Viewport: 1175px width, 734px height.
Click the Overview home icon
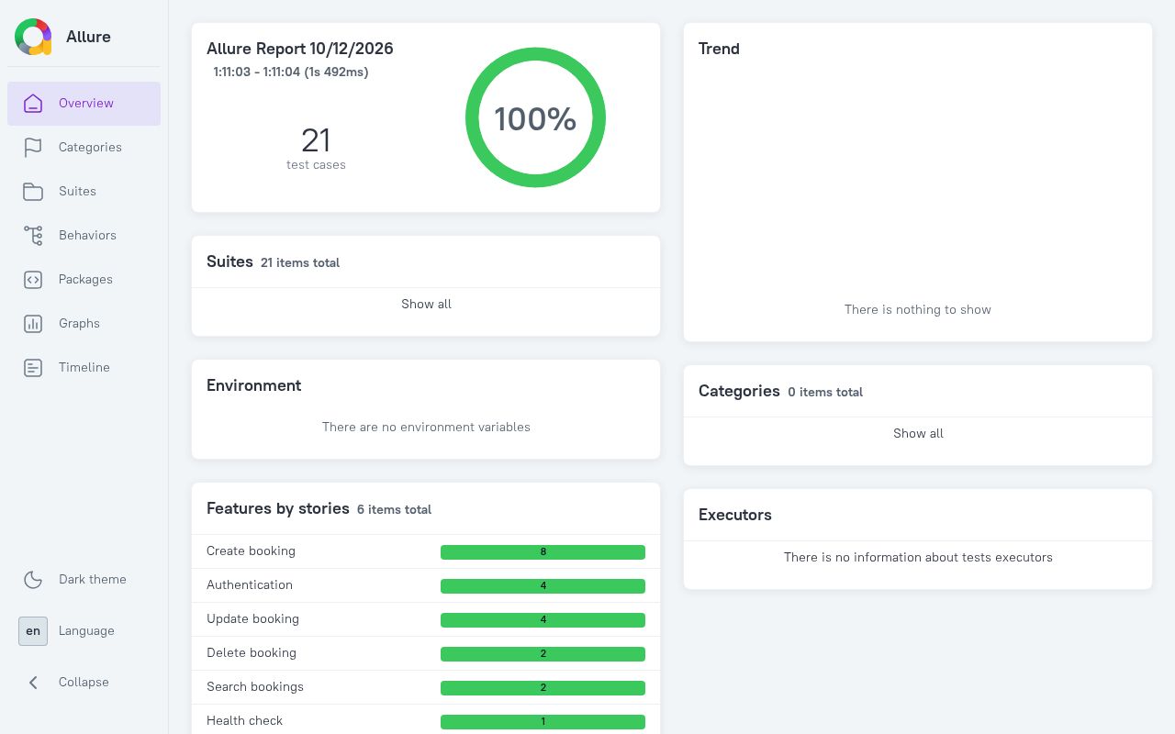tap(33, 104)
